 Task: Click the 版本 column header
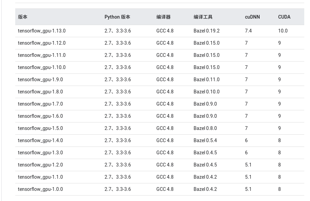pos(23,17)
